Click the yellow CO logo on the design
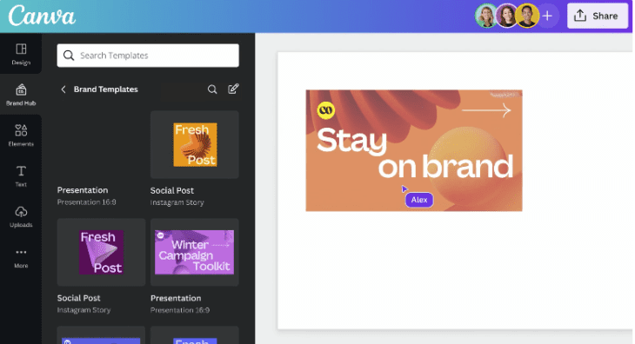The image size is (635, 344). coord(326,110)
